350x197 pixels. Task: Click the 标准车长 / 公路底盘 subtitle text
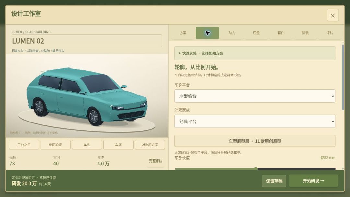[38, 51]
